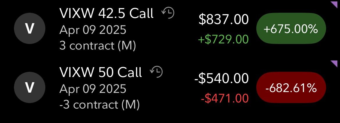Toggle the green +675.00% gain badge
Viewport: 340px width, 123px height.
[291, 28]
